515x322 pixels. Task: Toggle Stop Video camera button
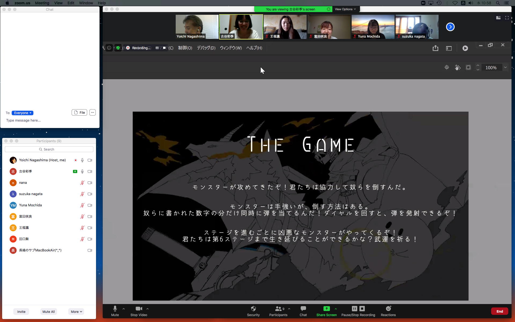pos(139,309)
